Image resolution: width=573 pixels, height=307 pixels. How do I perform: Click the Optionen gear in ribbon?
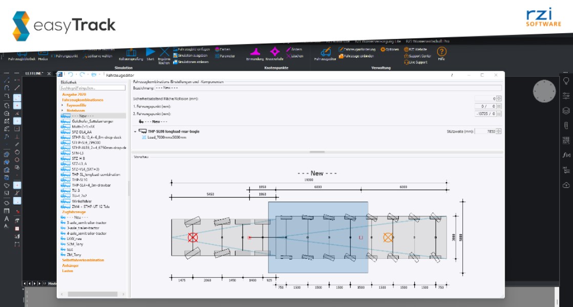tap(390, 49)
